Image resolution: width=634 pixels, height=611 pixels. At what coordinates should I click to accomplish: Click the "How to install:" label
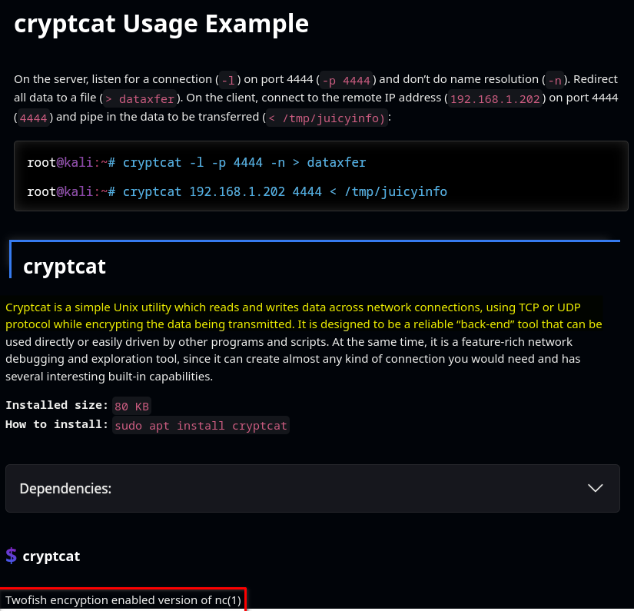57,424
